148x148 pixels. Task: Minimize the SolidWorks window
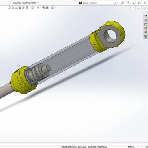coord(133,3)
